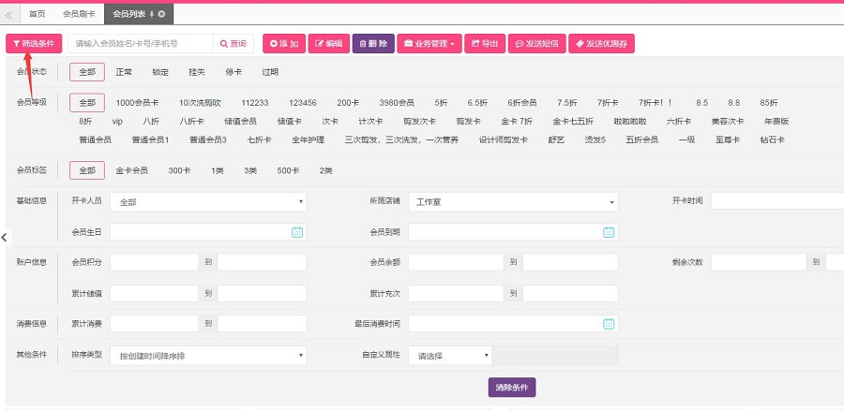The width and height of the screenshot is (844, 410).
Task: Switch to the 首页 tab
Action: coord(38,14)
